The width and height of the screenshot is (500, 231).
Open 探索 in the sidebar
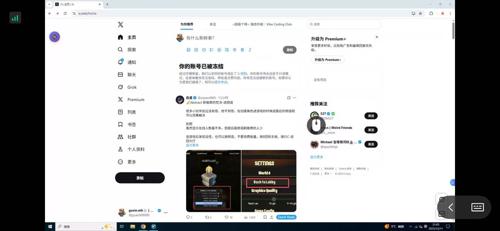coord(127,50)
